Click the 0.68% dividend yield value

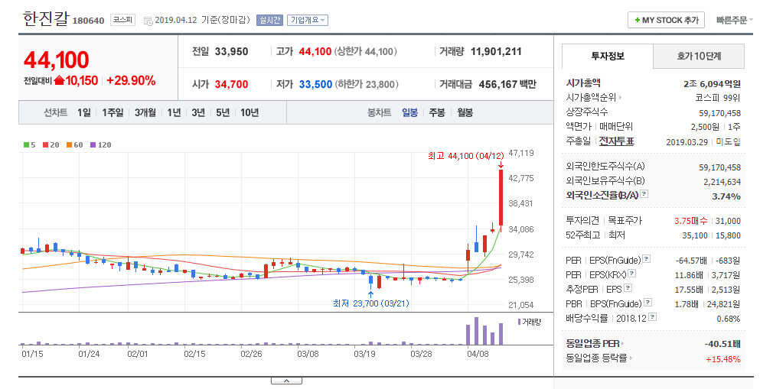coord(729,319)
